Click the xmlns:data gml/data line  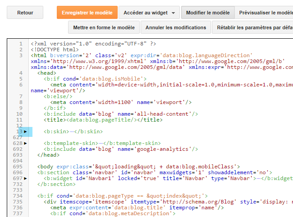point(162,67)
